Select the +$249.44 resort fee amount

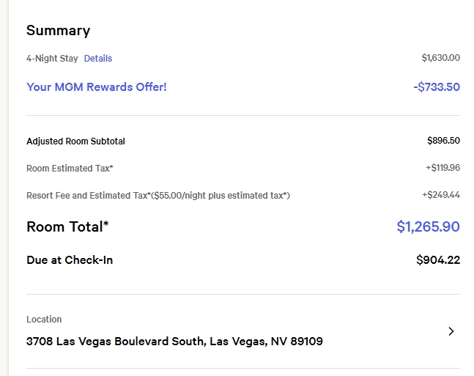click(x=441, y=195)
